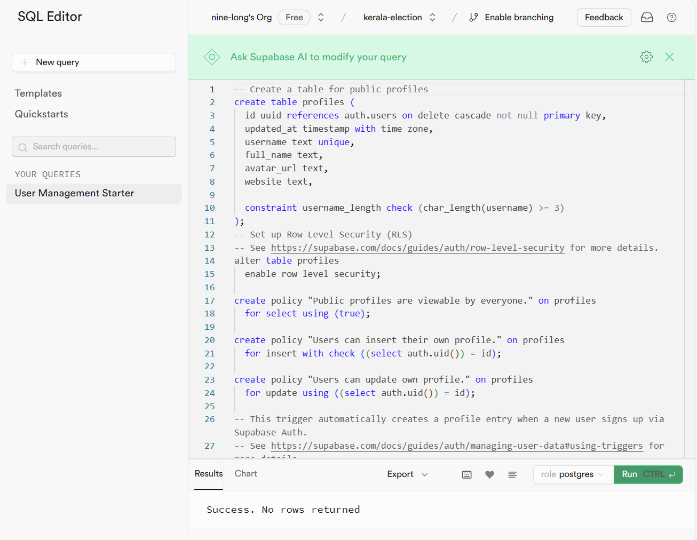The width and height of the screenshot is (697, 540).
Task: Click the Feedback button
Action: point(604,18)
